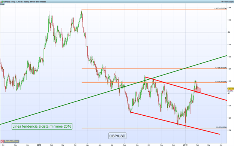234x146 pixels.
Task: Click the yellow current price tag 1.30779
Action: 230,89
